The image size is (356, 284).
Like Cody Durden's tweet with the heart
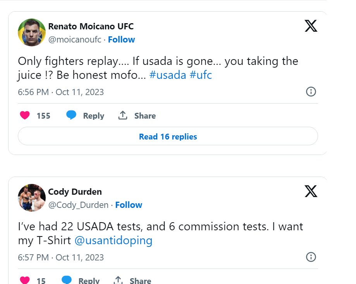pos(25,280)
